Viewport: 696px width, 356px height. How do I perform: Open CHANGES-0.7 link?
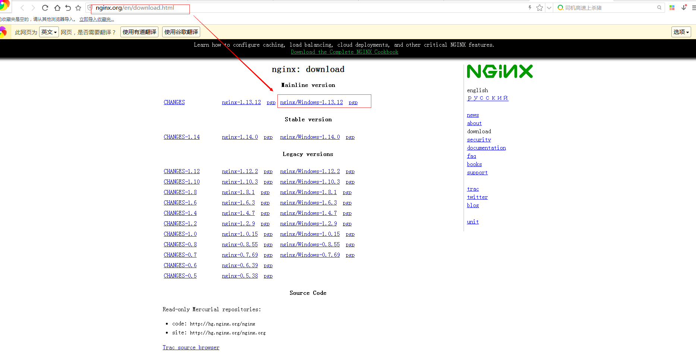180,255
